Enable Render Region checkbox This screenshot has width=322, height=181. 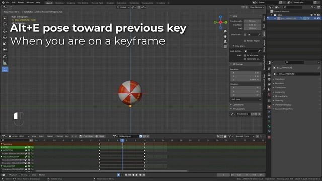coord(245,41)
